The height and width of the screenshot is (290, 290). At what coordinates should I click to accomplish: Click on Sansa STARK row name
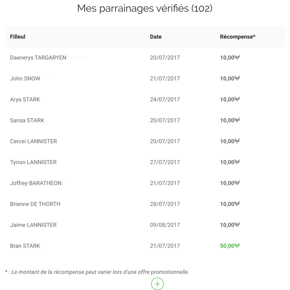(x=27, y=120)
